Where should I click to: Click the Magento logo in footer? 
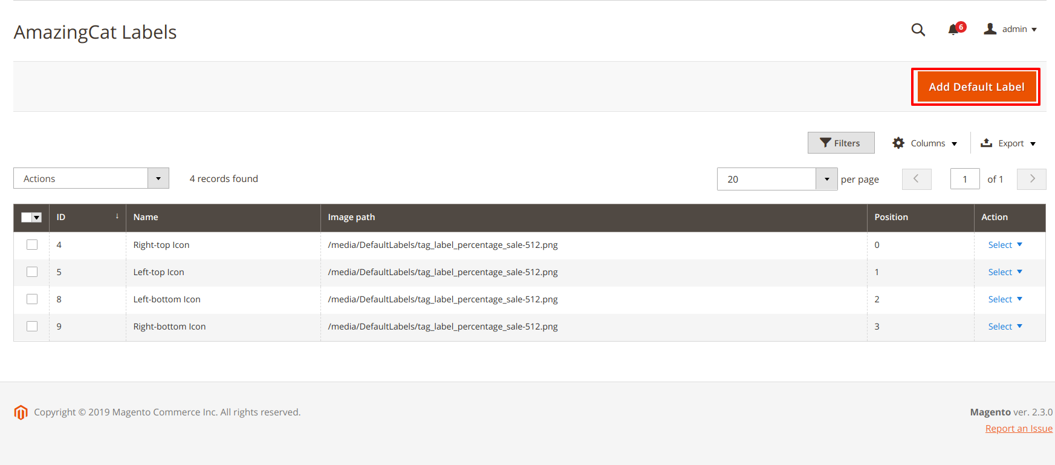(x=21, y=412)
